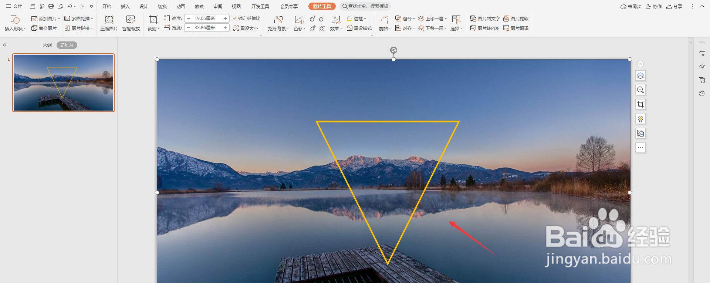Open the 动画 tab
710x283 pixels.
(x=181, y=6)
